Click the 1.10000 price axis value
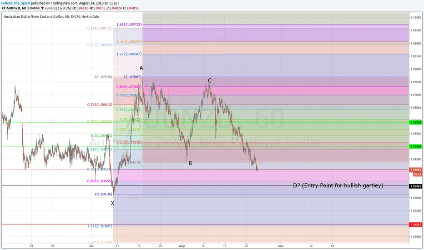The height and width of the screenshot is (250, 424). [416, 18]
